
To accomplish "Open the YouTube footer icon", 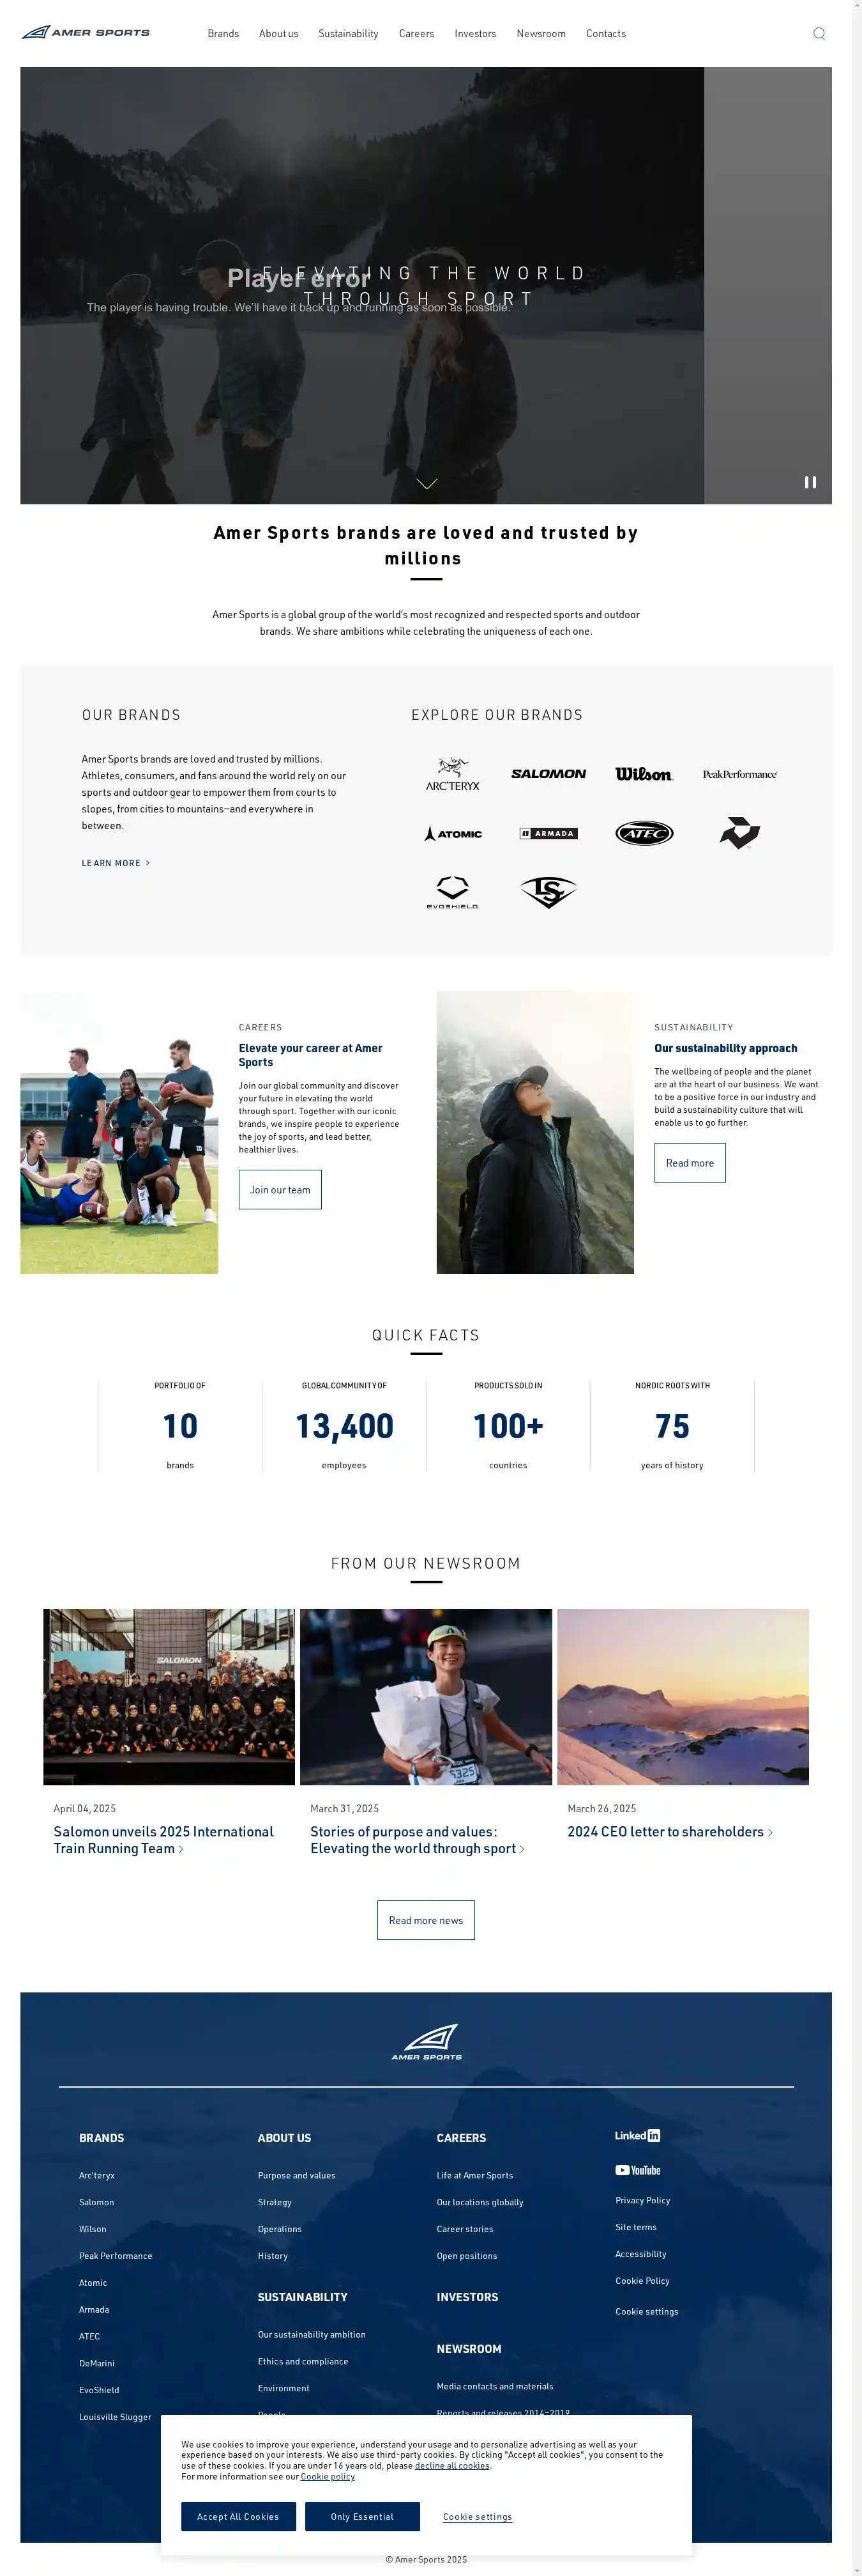I will [637, 2170].
